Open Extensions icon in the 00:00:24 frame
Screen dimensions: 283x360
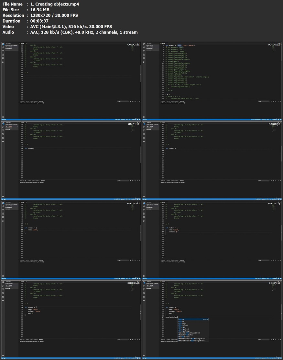coord(3,58)
